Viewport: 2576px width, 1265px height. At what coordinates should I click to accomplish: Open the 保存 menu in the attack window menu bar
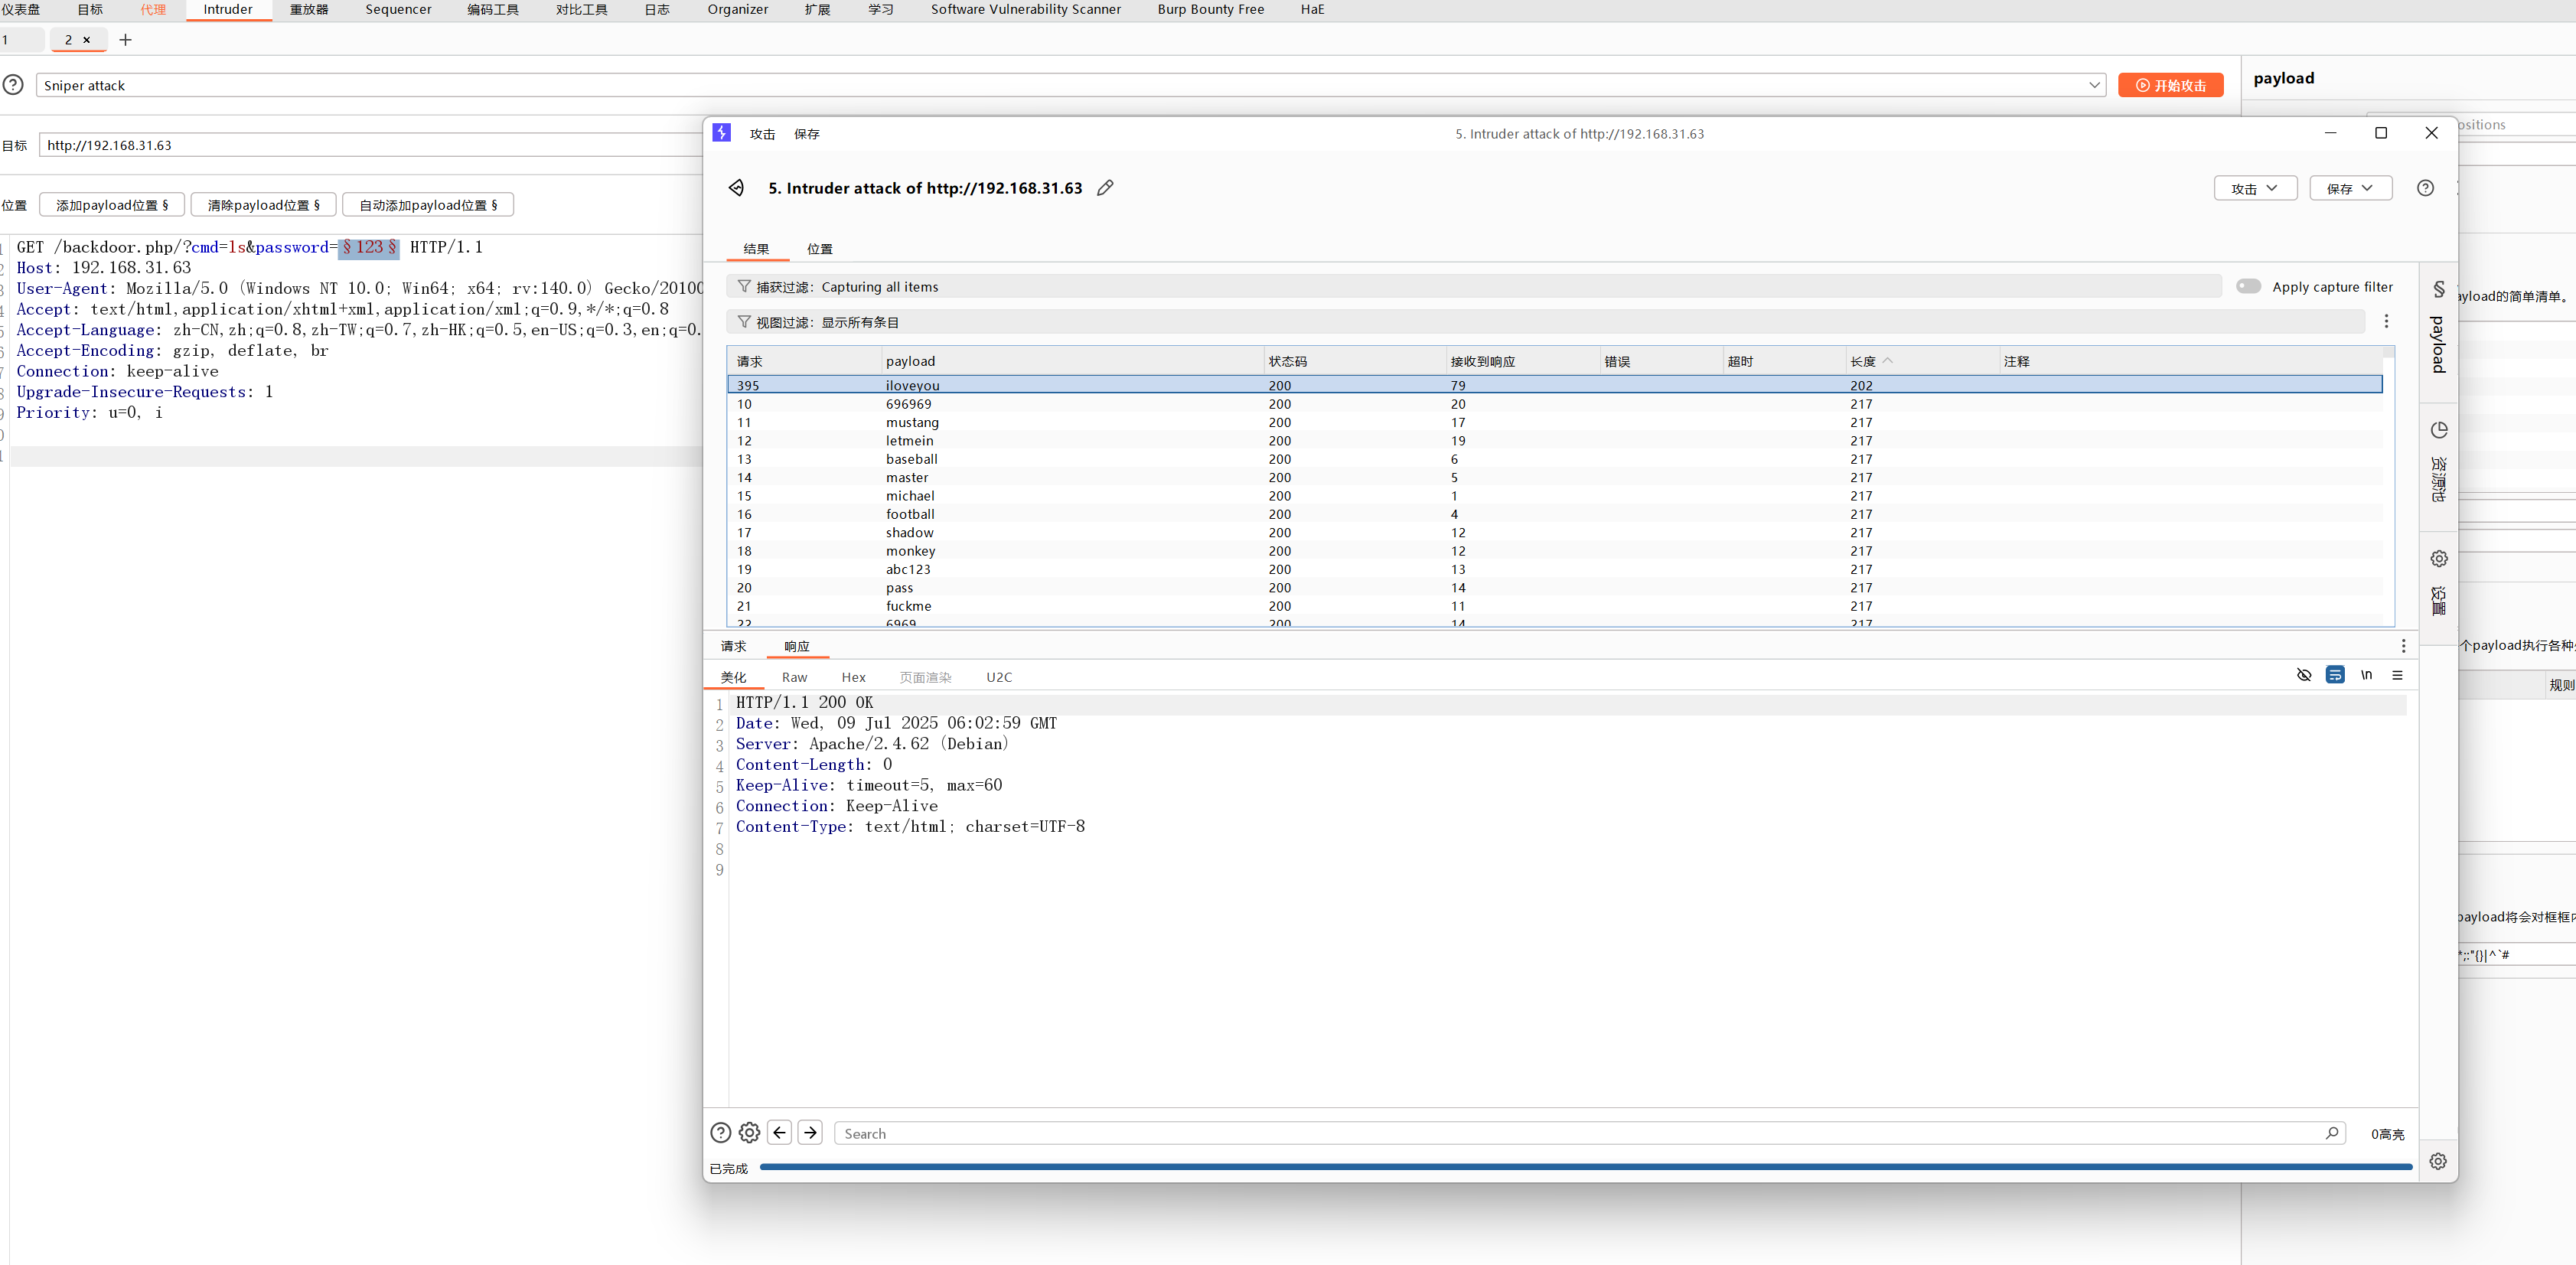(x=806, y=134)
